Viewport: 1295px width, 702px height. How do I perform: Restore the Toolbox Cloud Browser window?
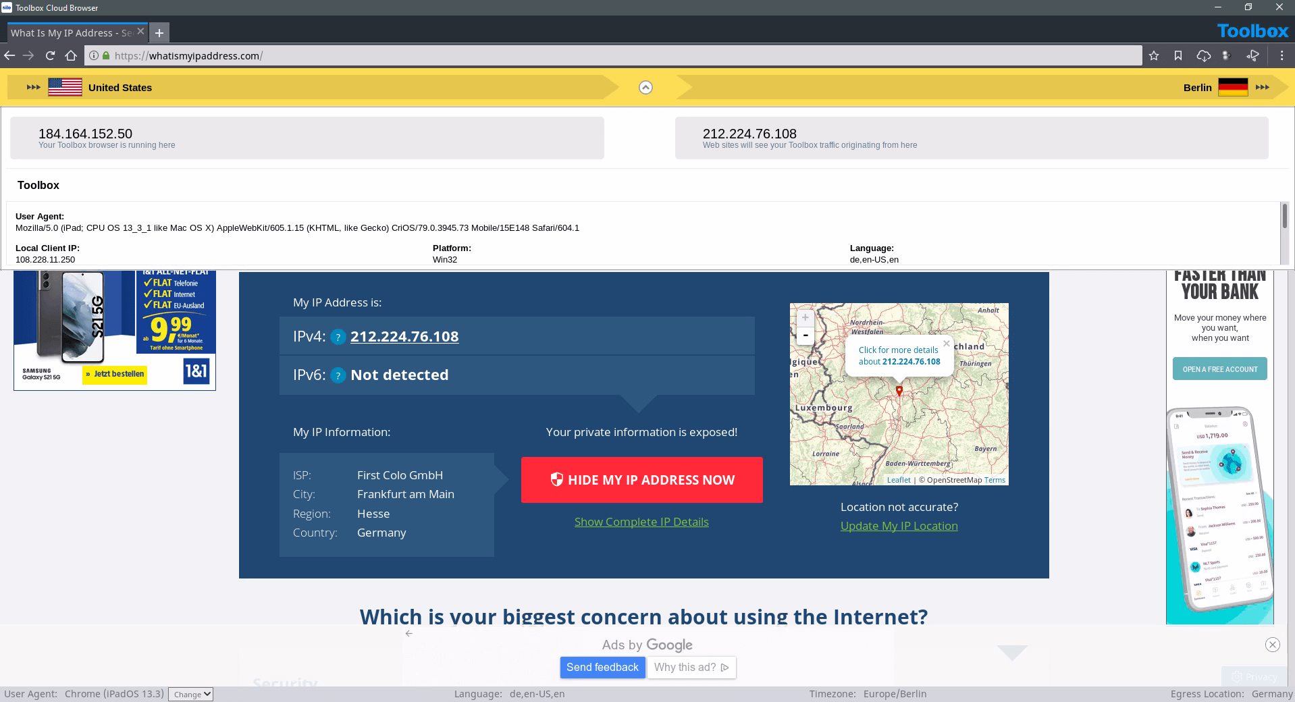point(1248,7)
